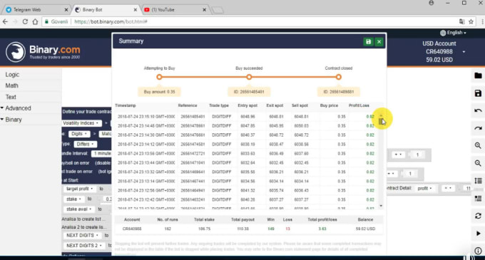Open the Digits trade dropdown
This screenshot has height=260, width=485.
(x=78, y=134)
